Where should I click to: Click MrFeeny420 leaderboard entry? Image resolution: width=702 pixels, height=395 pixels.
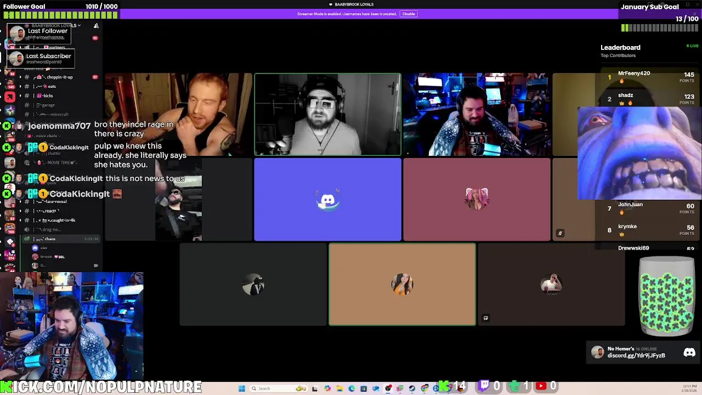tap(650, 77)
